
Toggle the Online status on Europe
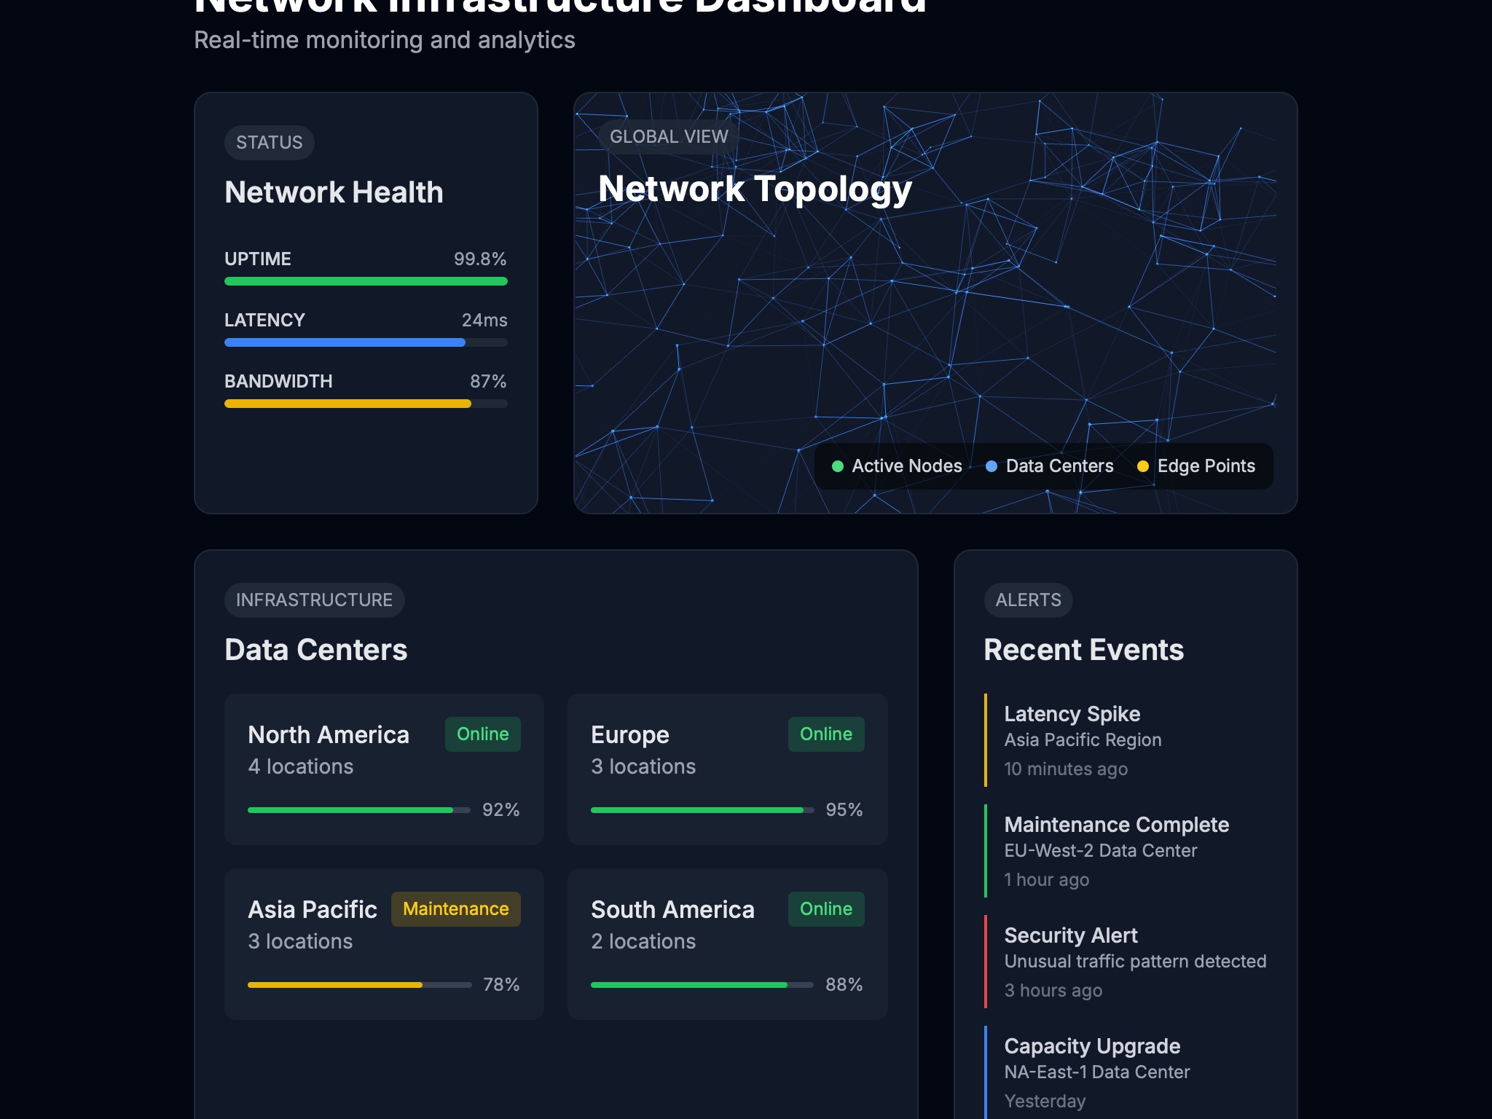pos(825,734)
